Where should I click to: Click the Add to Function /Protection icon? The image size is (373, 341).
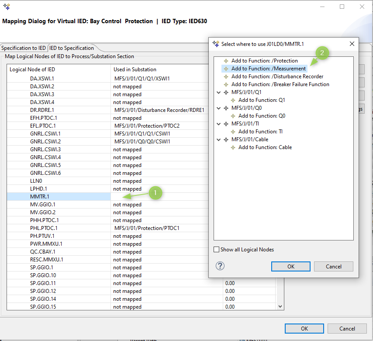point(226,61)
